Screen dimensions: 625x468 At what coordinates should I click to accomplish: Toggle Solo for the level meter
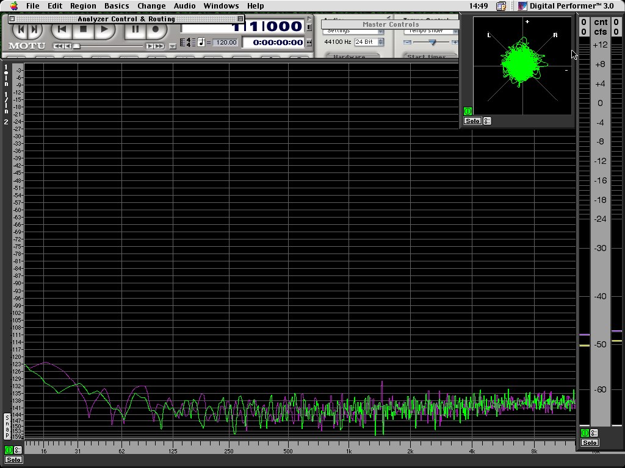590,442
